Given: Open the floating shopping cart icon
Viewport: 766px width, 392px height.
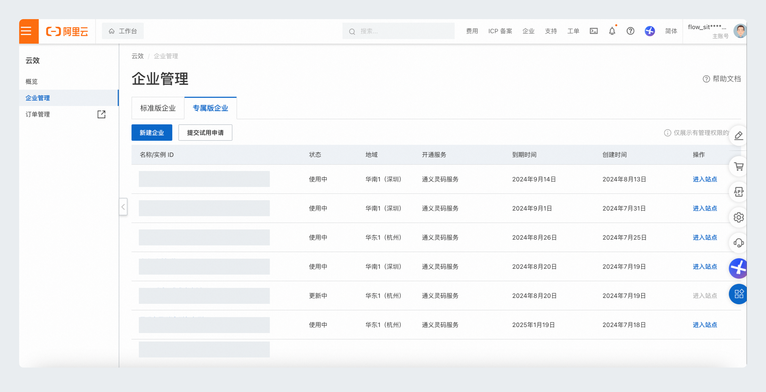Looking at the screenshot, I should pos(739,166).
